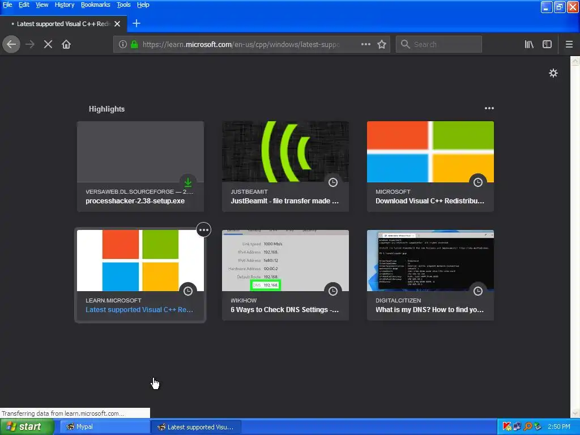The height and width of the screenshot is (435, 580).
Task: Go back to the previous page
Action: pos(11,44)
